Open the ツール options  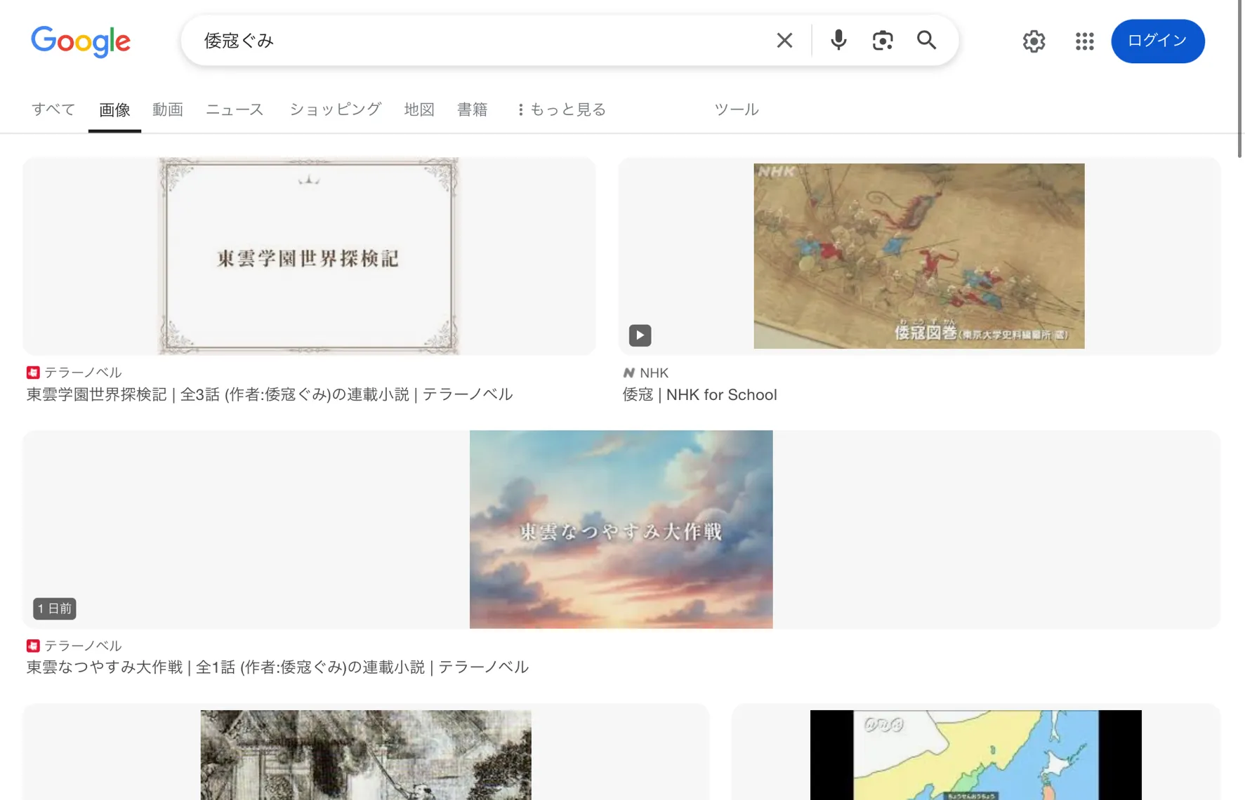tap(737, 109)
